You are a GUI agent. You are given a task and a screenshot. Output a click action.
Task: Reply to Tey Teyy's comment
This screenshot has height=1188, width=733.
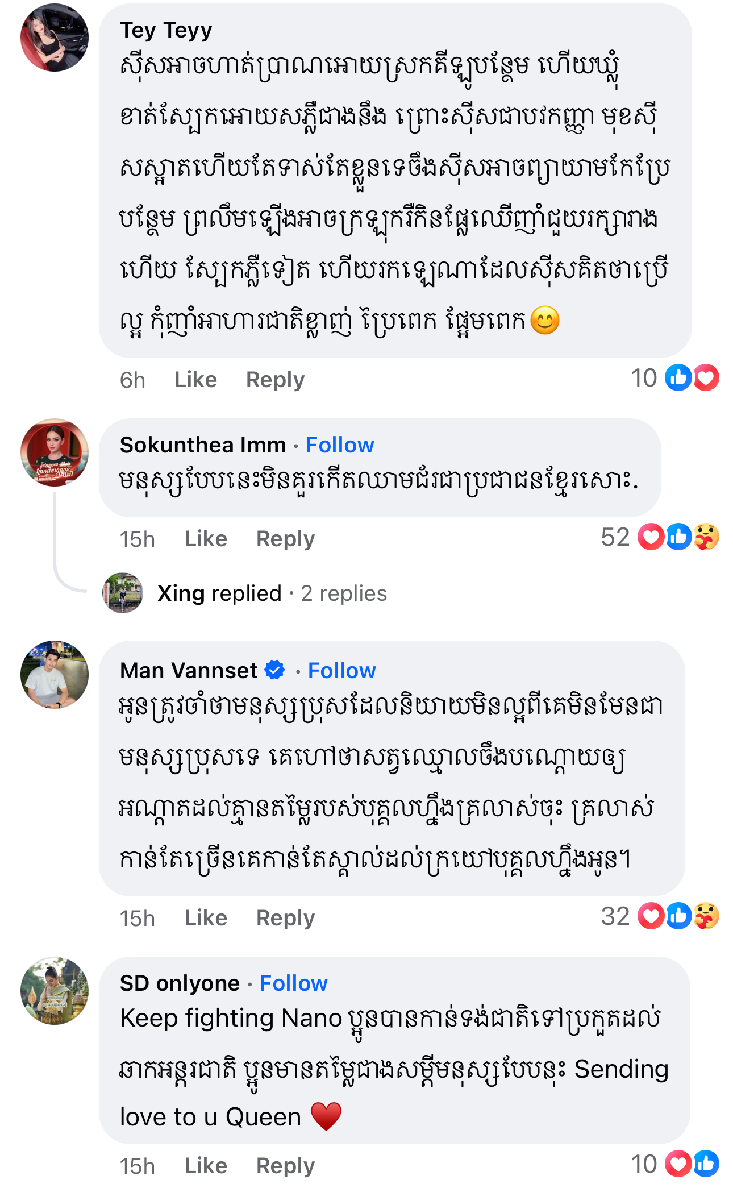click(x=275, y=380)
